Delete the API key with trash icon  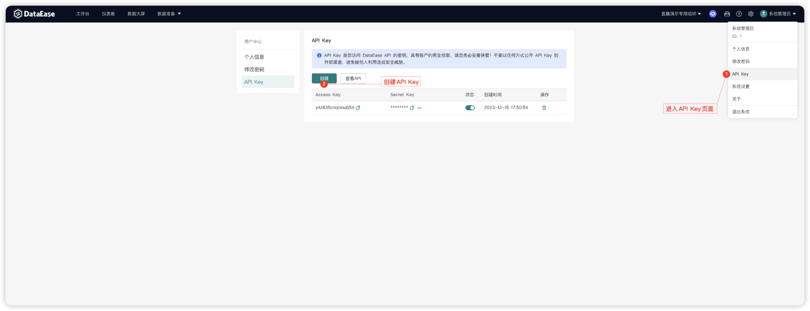[x=544, y=108]
